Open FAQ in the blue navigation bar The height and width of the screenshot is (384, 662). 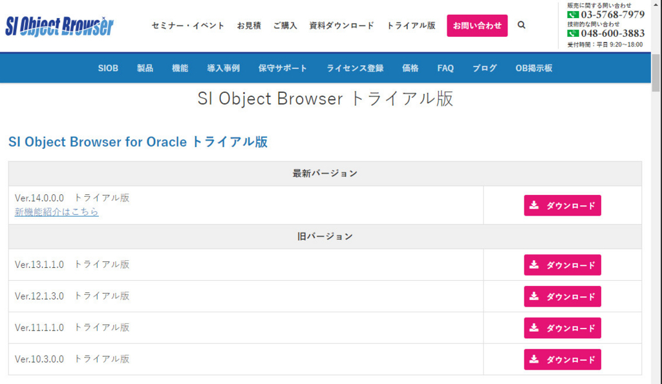click(445, 68)
